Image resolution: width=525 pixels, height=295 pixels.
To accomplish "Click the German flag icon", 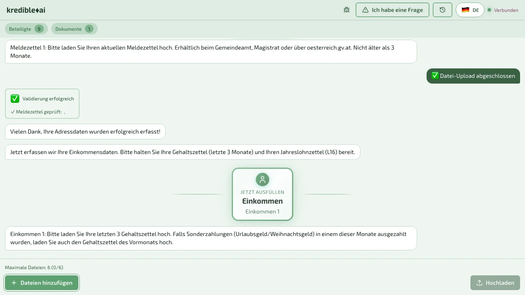I will pos(465,10).
